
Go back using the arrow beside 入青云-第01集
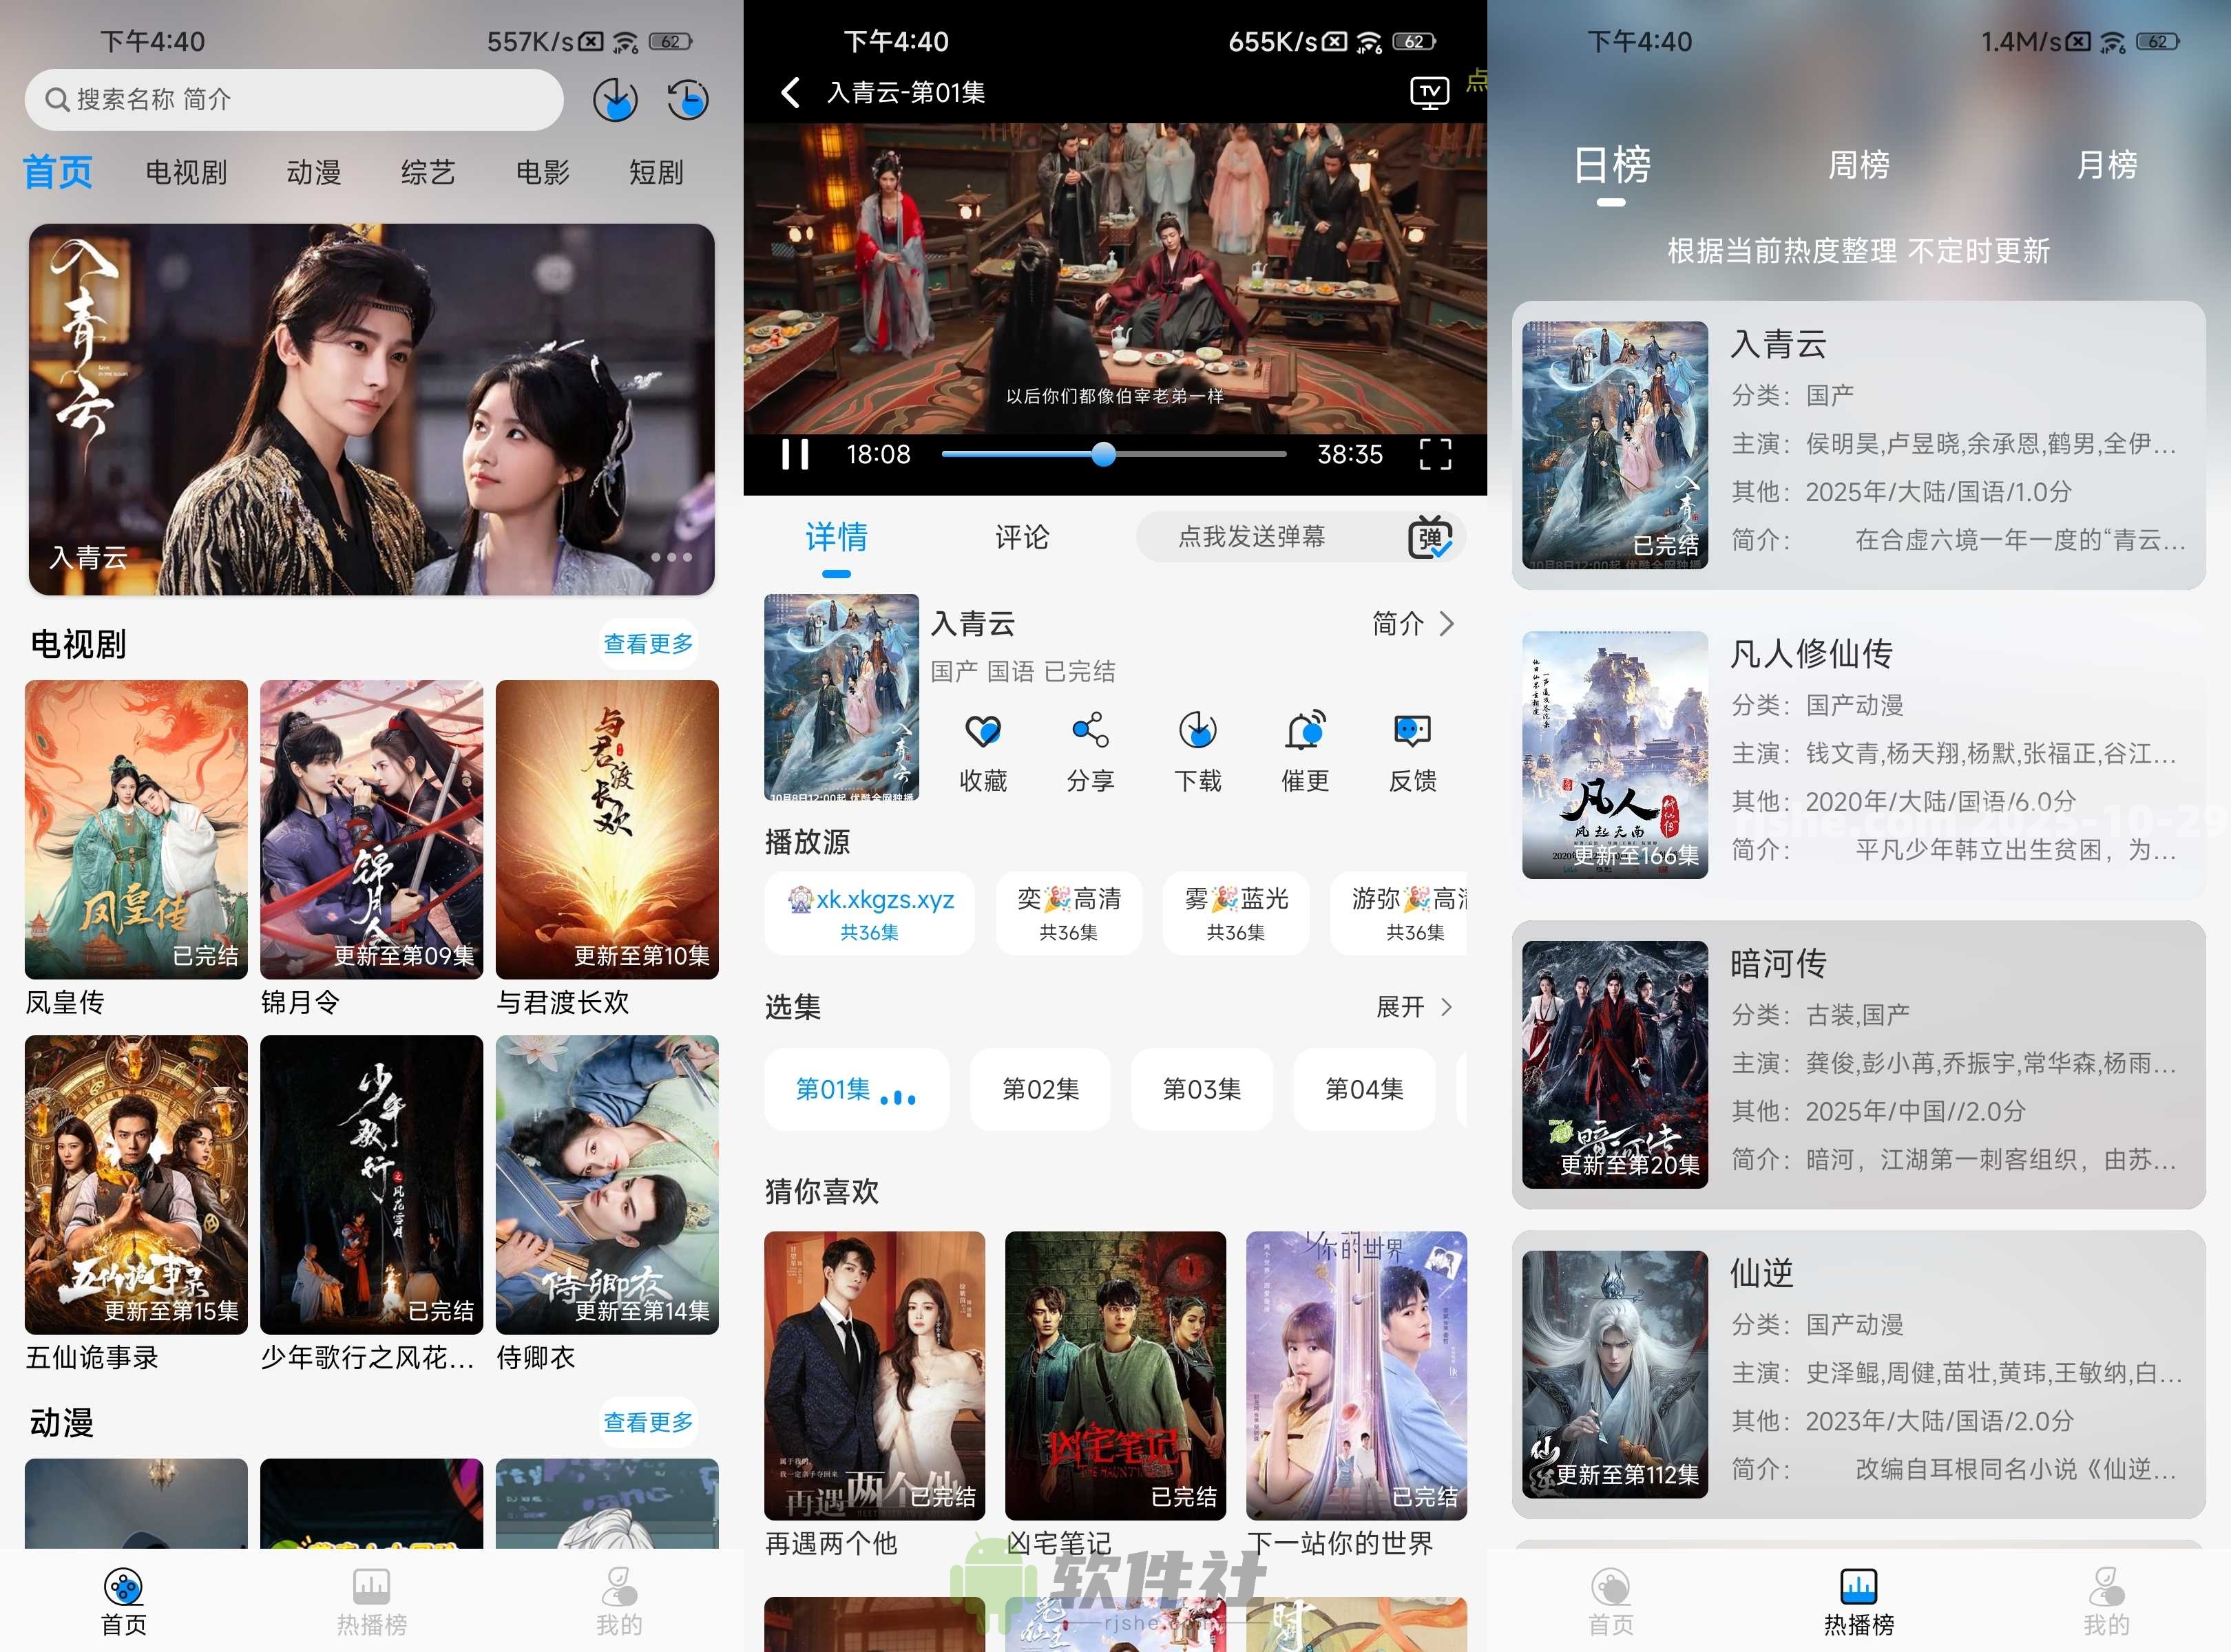click(790, 93)
